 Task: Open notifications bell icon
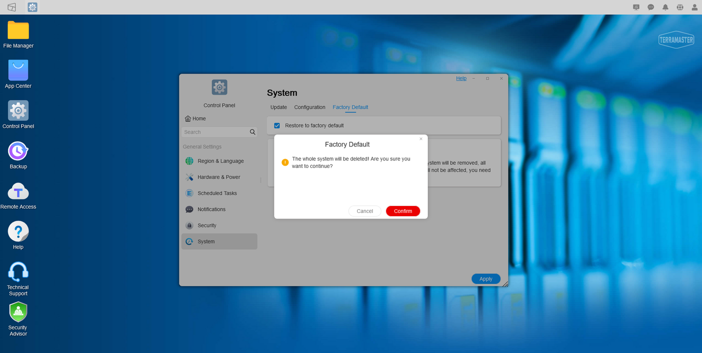coord(665,7)
